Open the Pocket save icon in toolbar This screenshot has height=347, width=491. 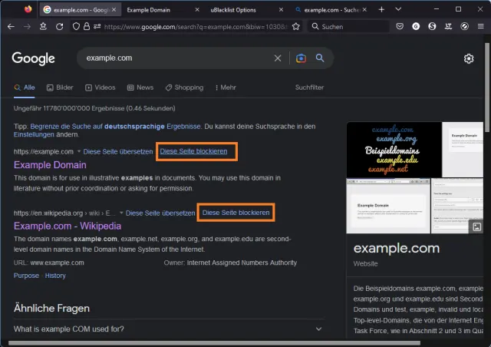[400, 26]
